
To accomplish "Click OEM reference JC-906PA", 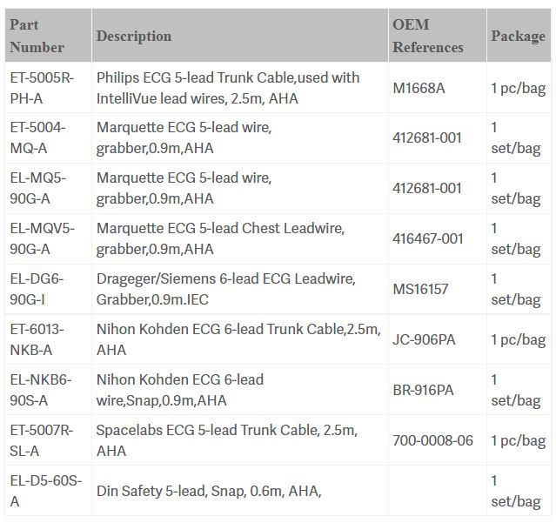I will (x=424, y=339).
